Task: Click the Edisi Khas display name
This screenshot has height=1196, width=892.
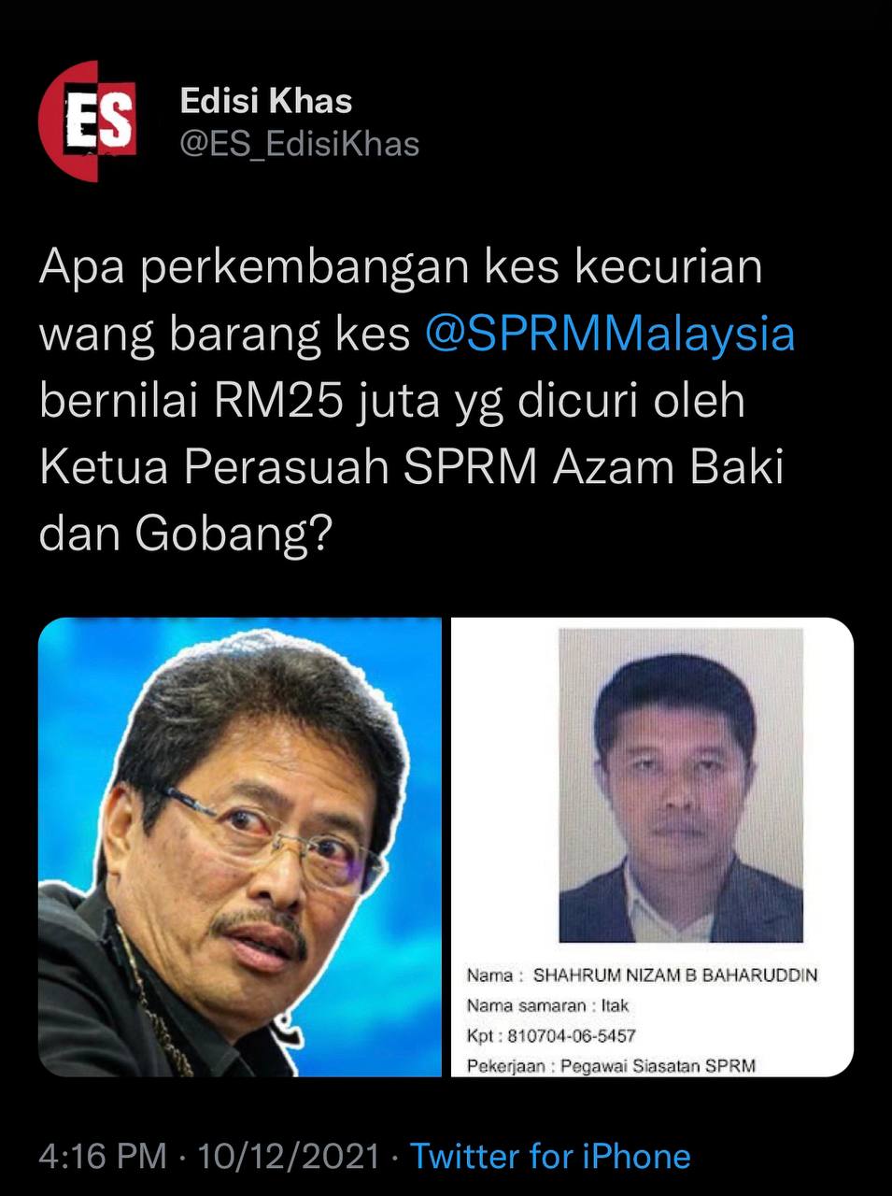Action: coord(265,101)
